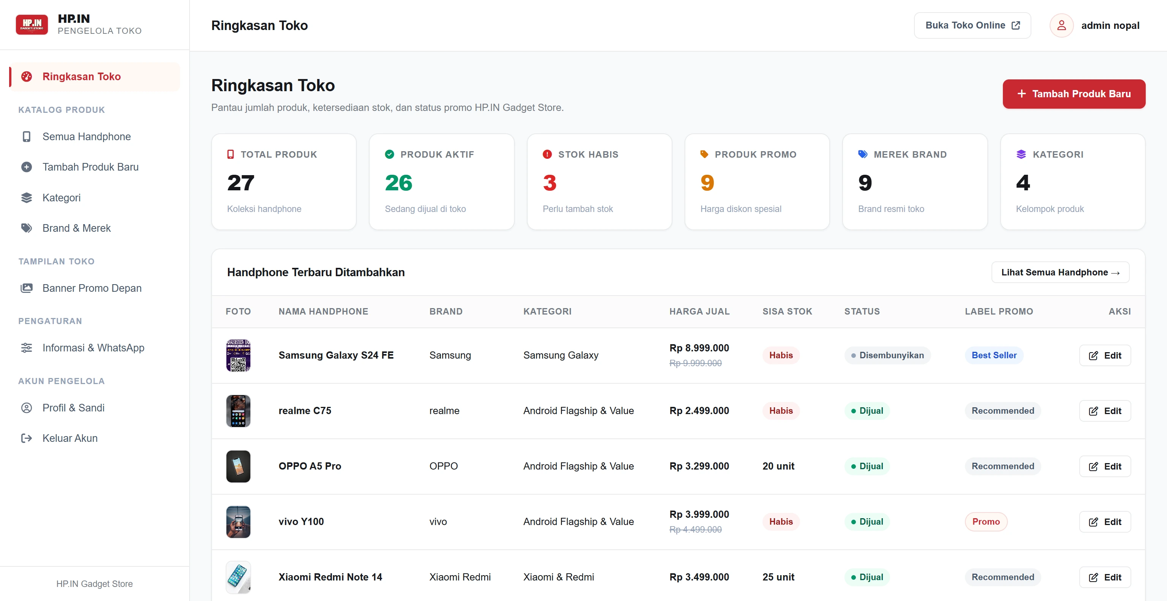
Task: Click the Merek Brand card showing 9
Action: click(915, 182)
